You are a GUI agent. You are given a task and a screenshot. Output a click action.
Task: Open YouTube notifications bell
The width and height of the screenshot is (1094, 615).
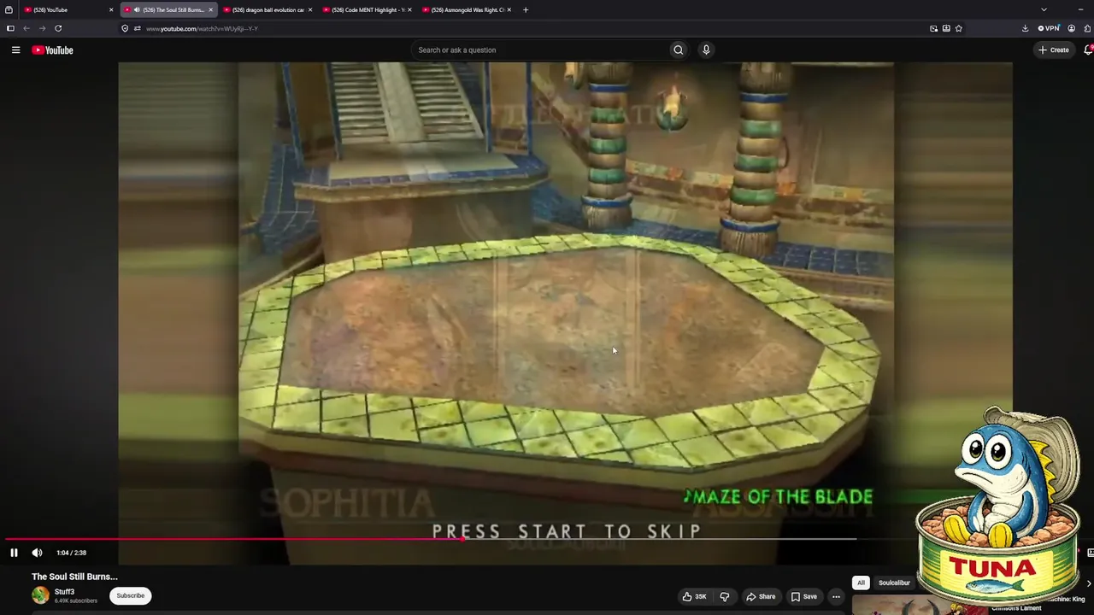(x=1088, y=50)
